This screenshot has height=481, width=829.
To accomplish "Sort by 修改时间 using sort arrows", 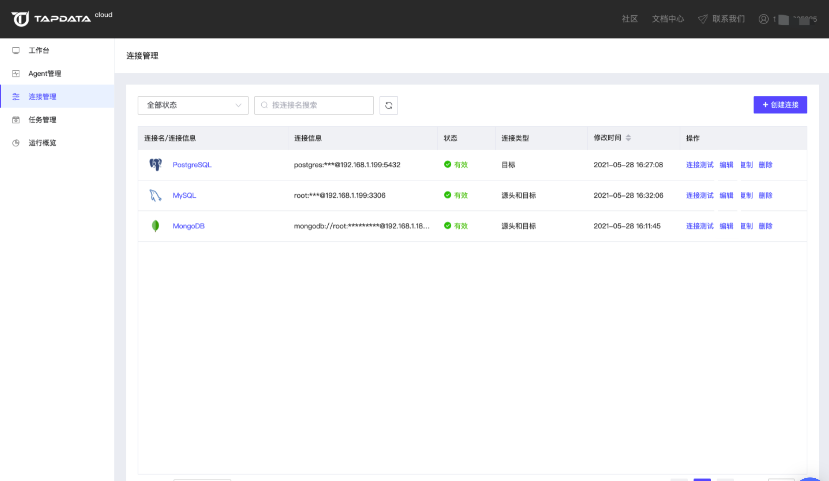I will coord(628,138).
